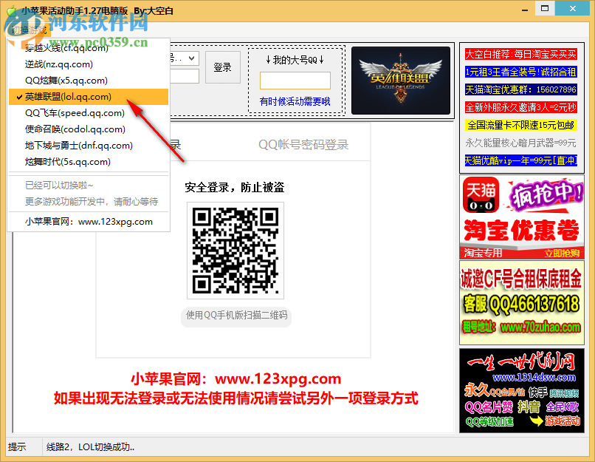
Task: Choose 使命召唤(codol.qq.com) entry
Action: tap(89, 129)
